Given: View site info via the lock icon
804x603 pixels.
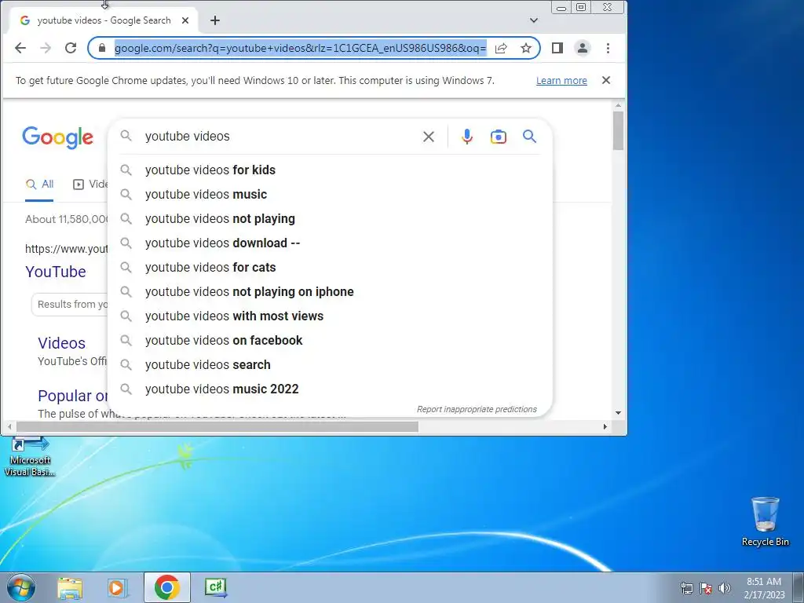Looking at the screenshot, I should (102, 48).
